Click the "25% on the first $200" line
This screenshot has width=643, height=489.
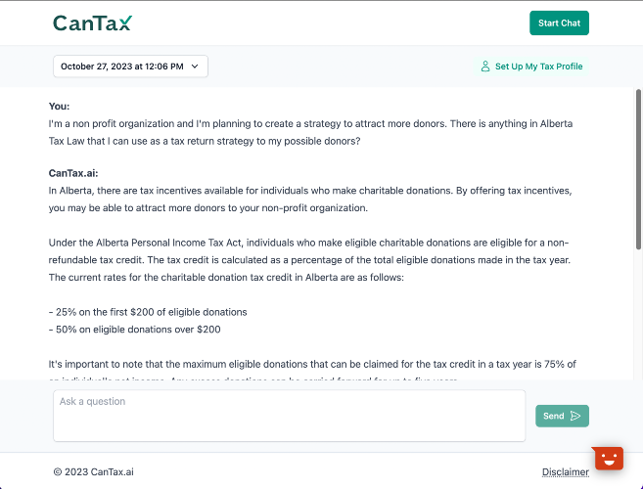(148, 312)
